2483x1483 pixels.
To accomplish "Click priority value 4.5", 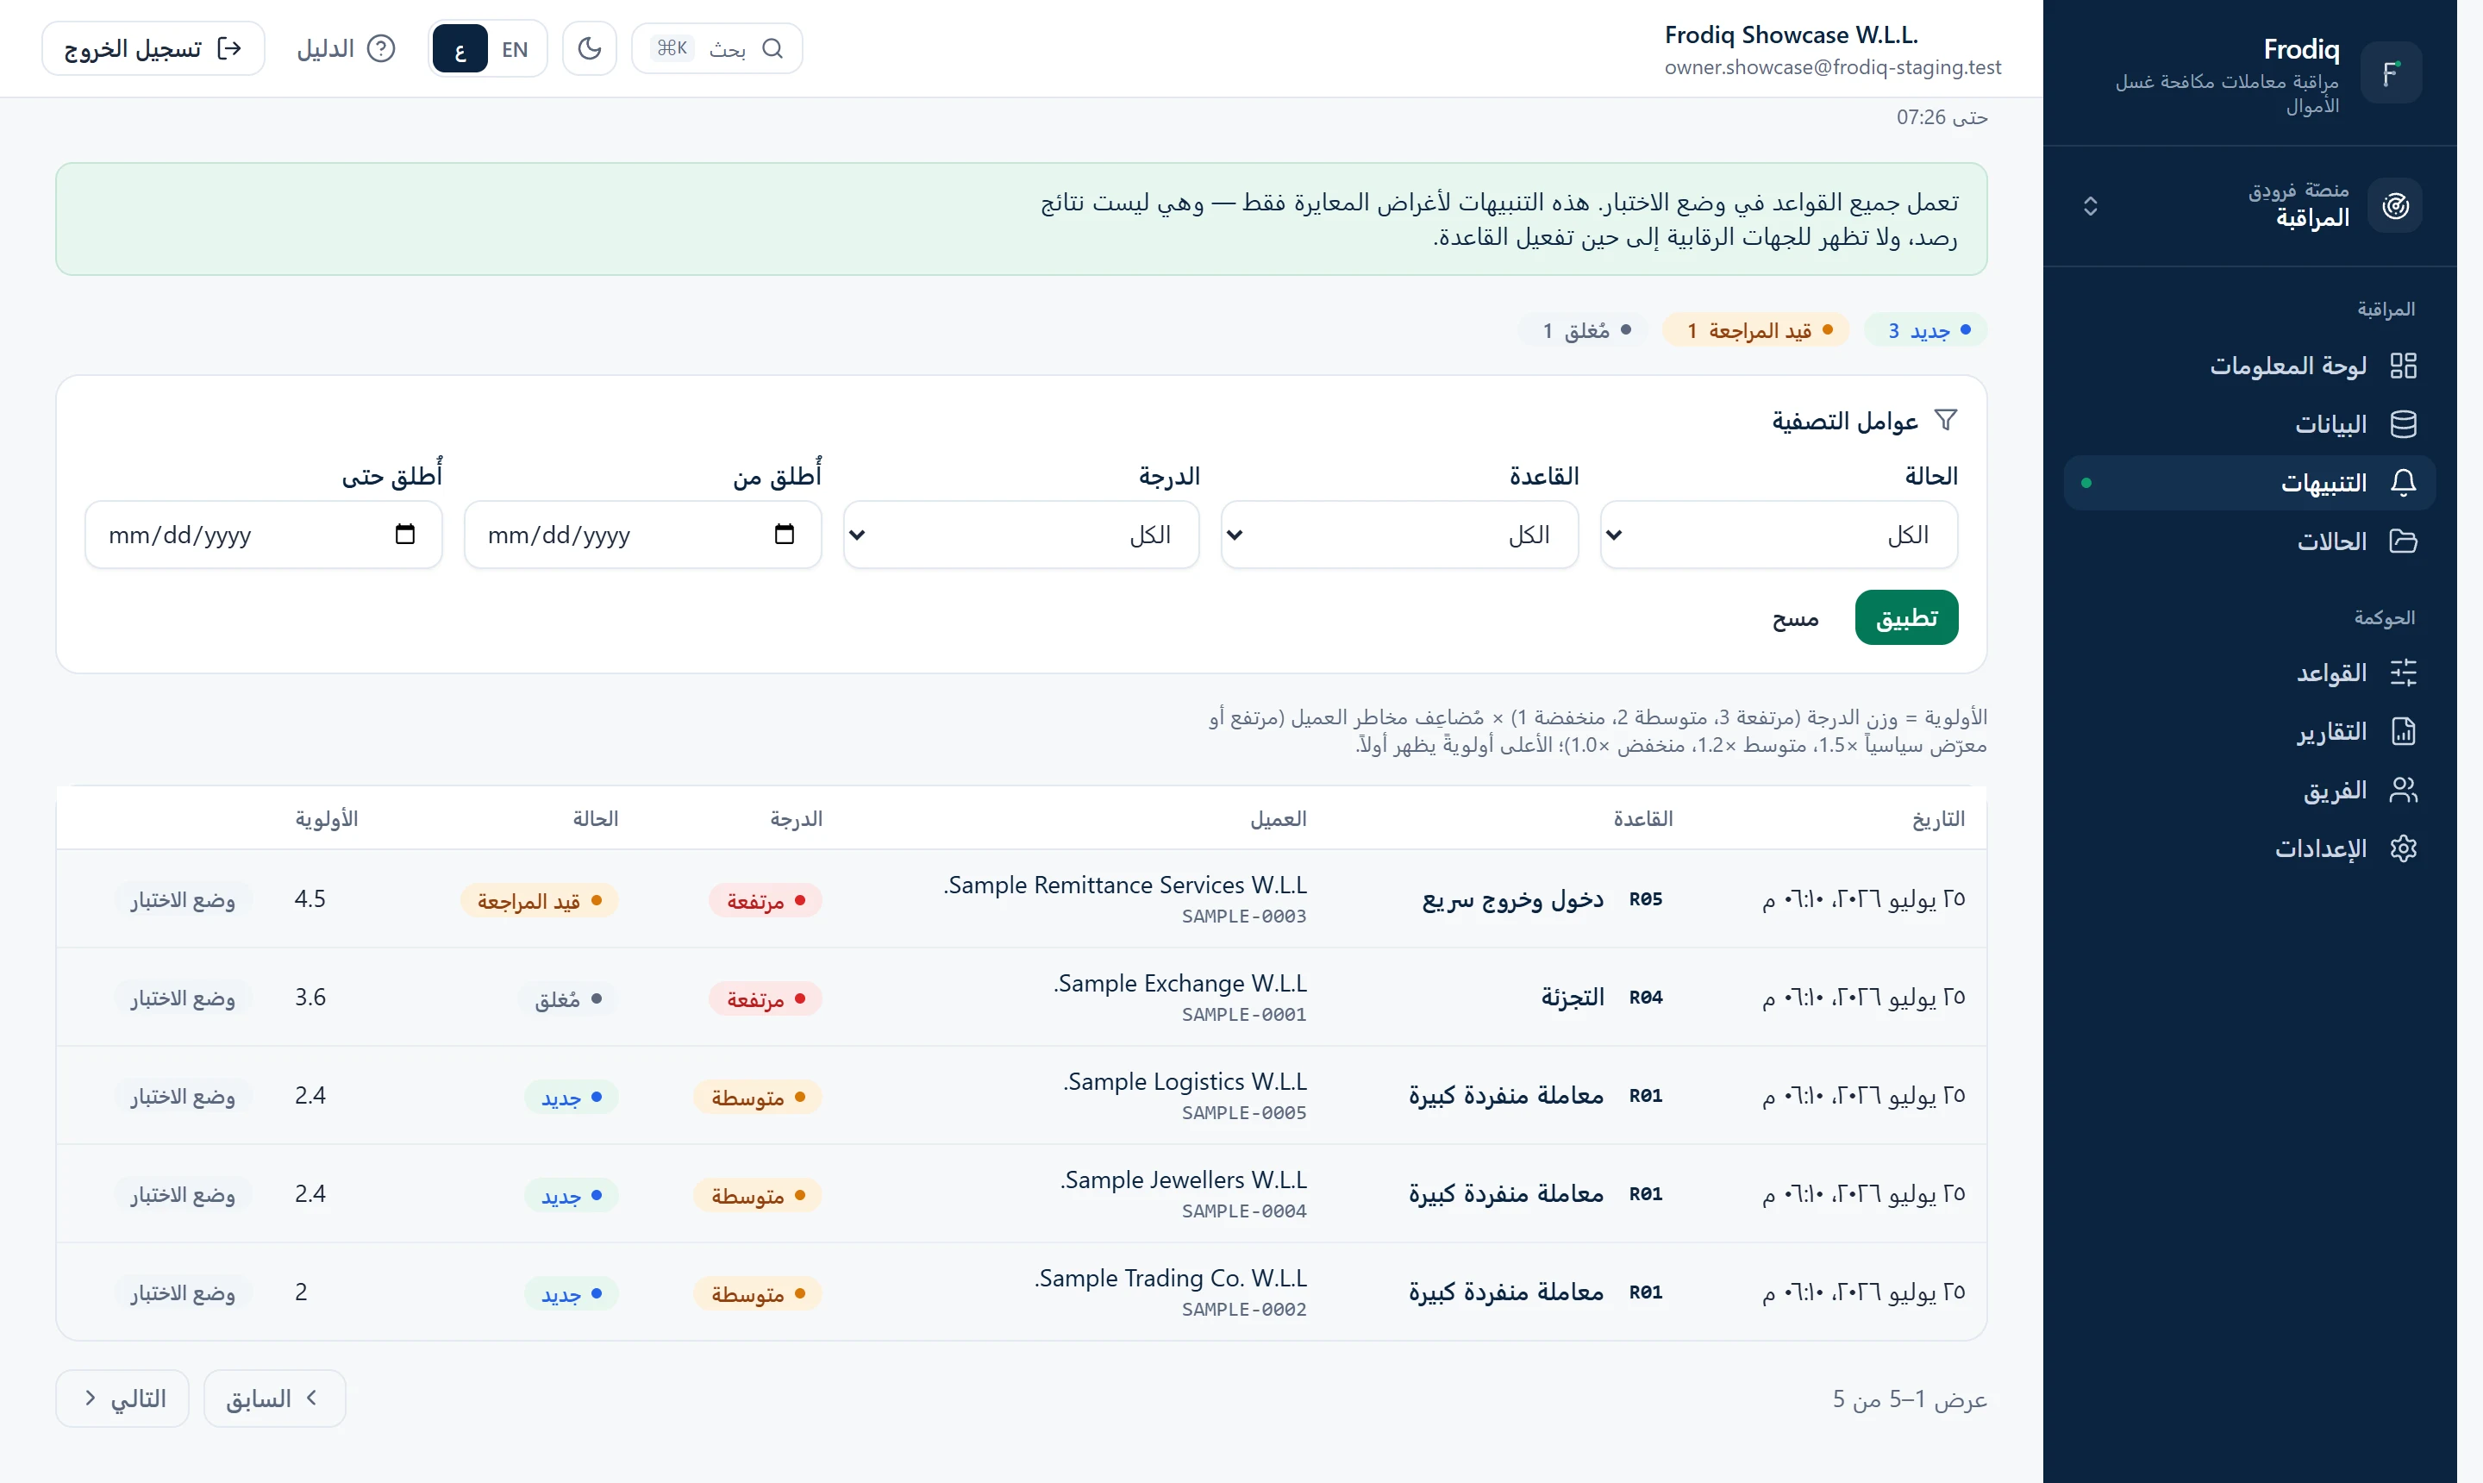I will point(310,899).
